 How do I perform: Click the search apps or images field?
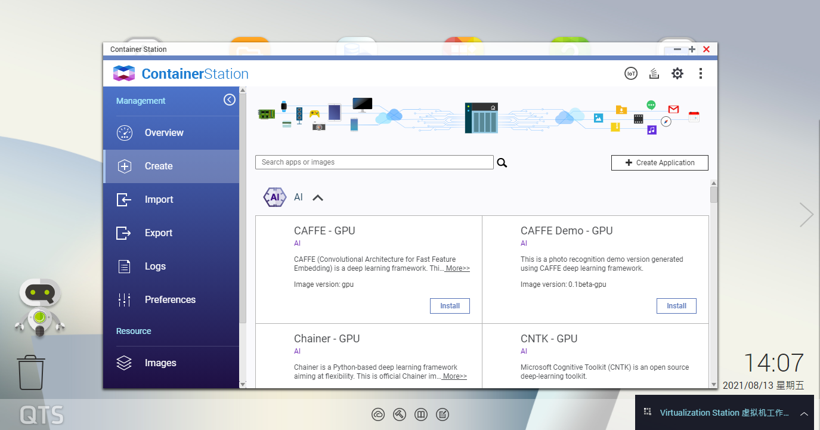pyautogui.click(x=374, y=162)
